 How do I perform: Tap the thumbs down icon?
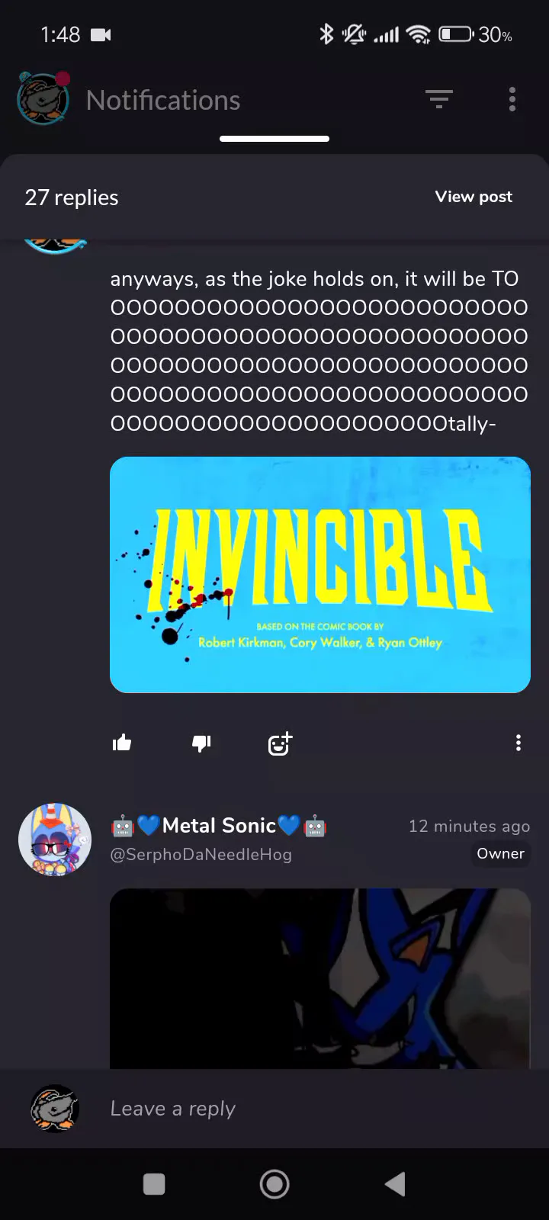coord(201,743)
